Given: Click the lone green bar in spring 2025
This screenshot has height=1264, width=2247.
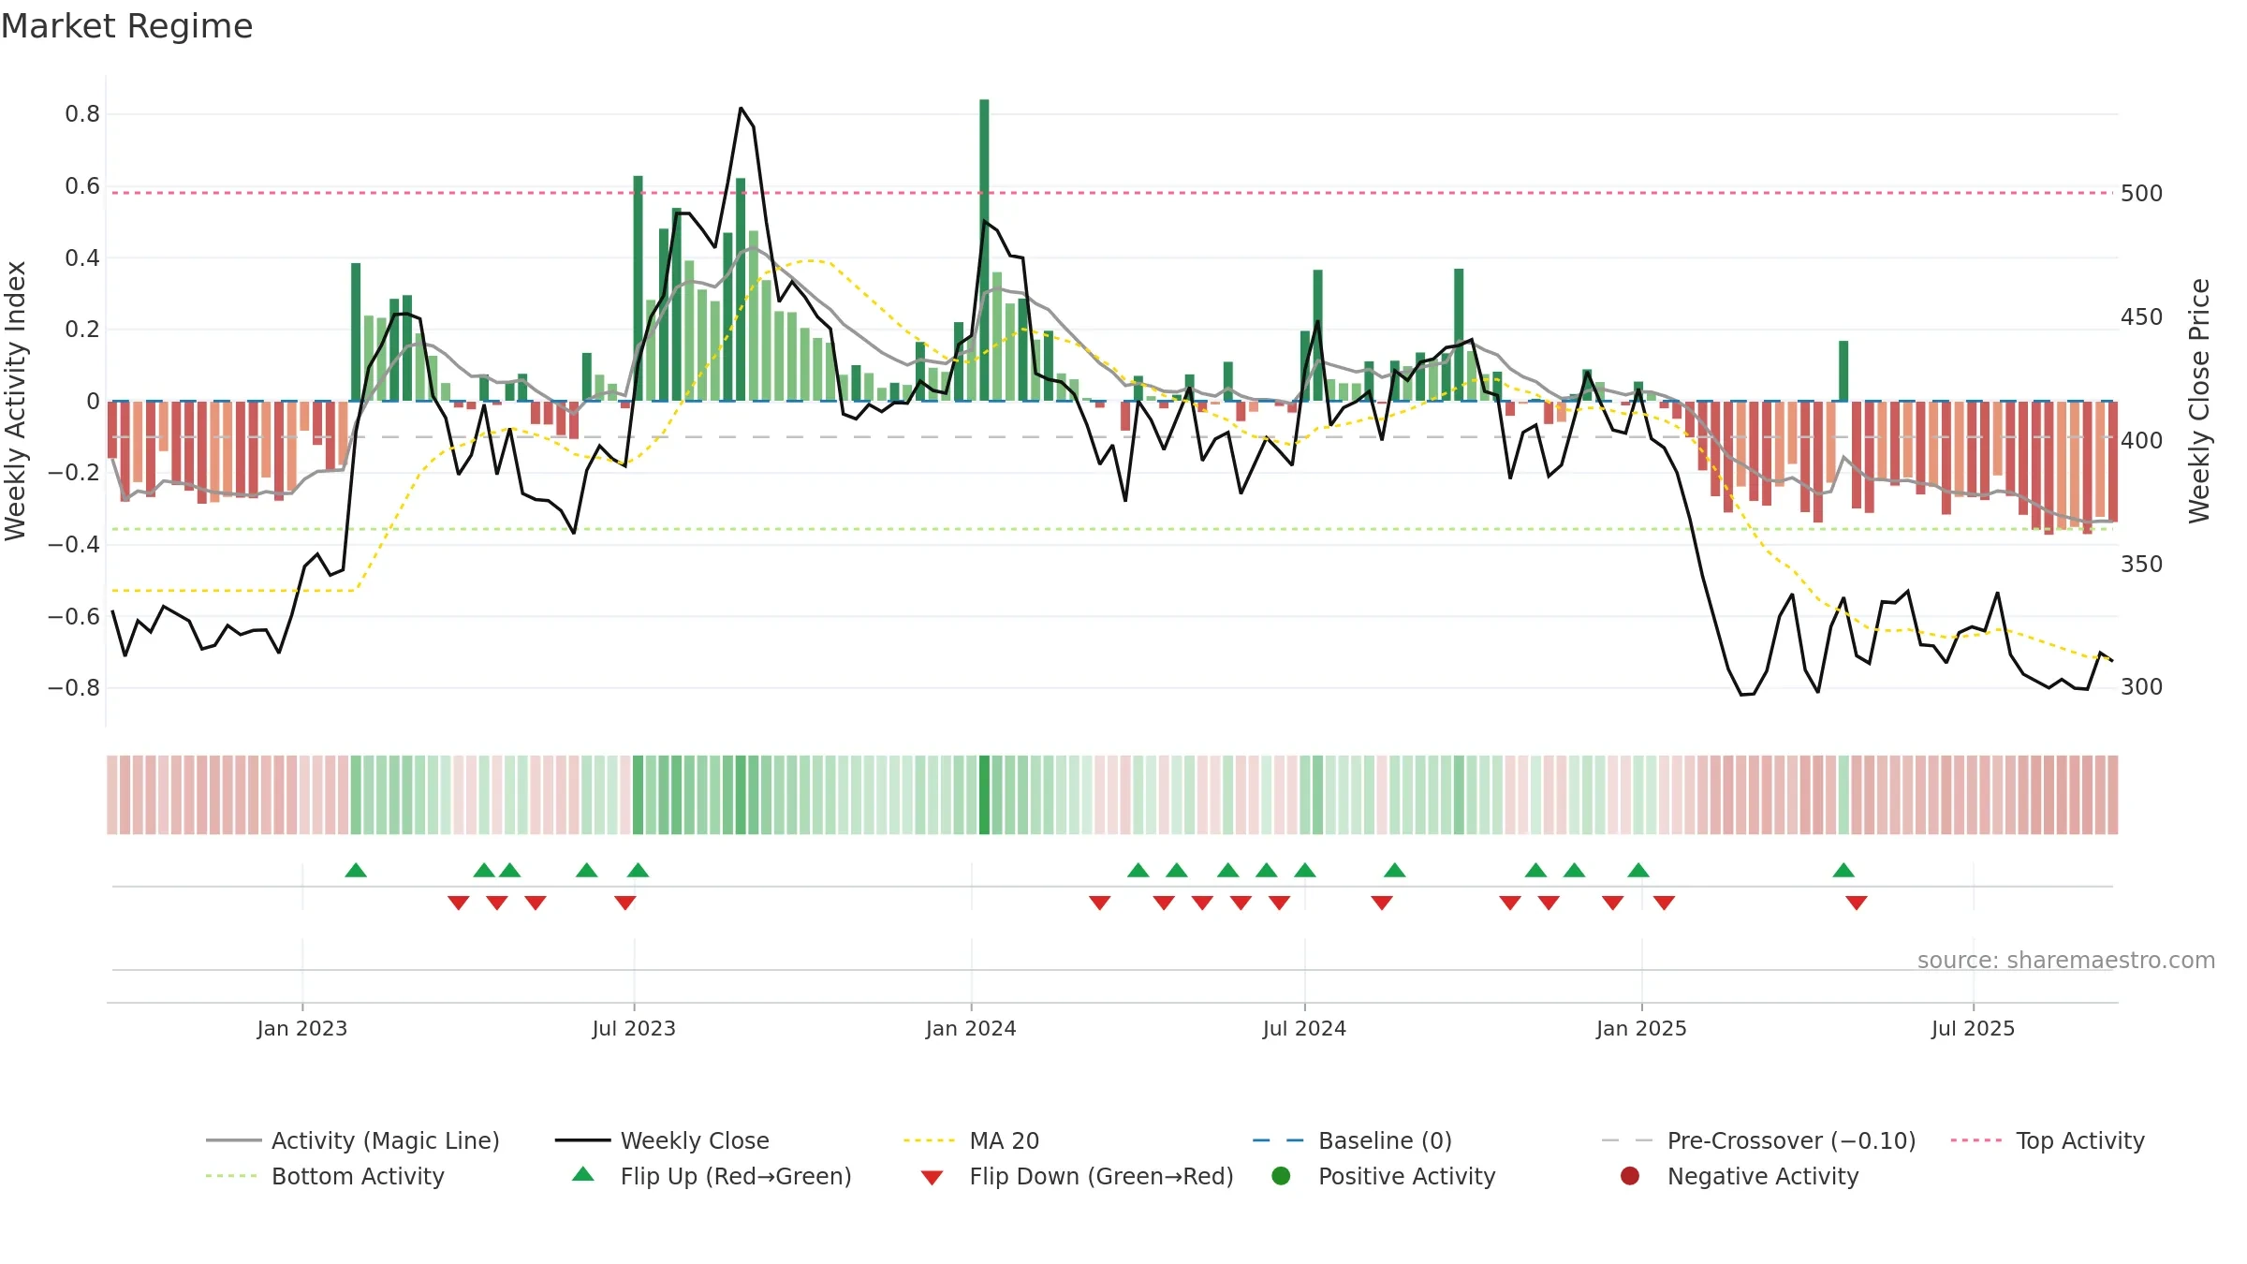Looking at the screenshot, I should click(x=1843, y=371).
